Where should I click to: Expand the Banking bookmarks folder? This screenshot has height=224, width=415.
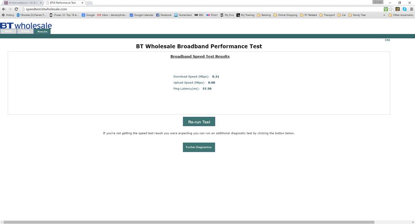point(264,15)
